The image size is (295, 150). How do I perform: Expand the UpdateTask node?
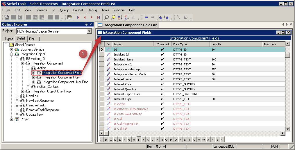pos(17,115)
